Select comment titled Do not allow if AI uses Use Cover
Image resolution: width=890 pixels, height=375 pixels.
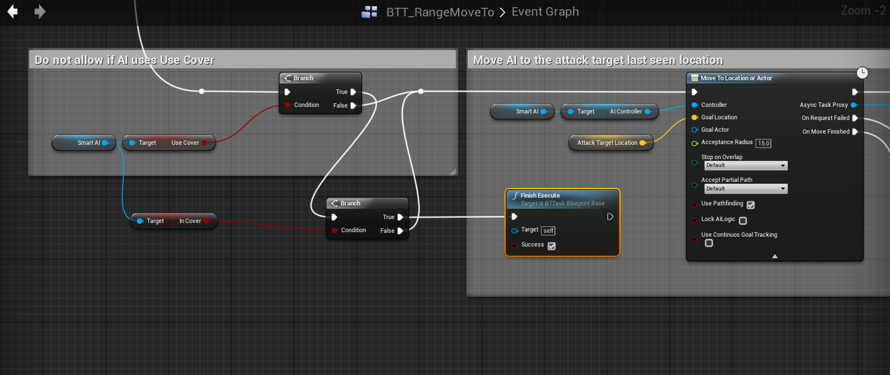tap(124, 60)
